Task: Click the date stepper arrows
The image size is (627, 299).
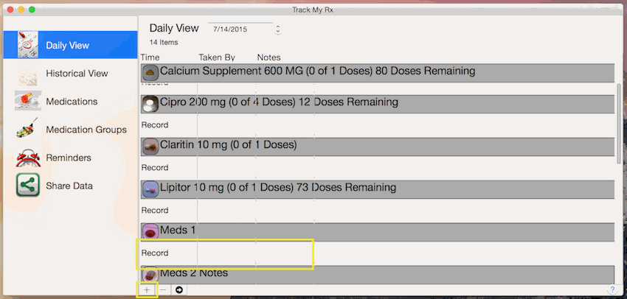Action: click(278, 29)
